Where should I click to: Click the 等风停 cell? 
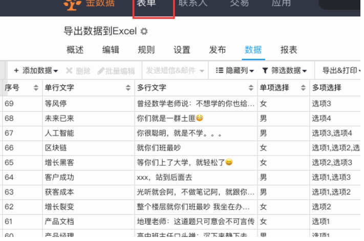pos(89,104)
